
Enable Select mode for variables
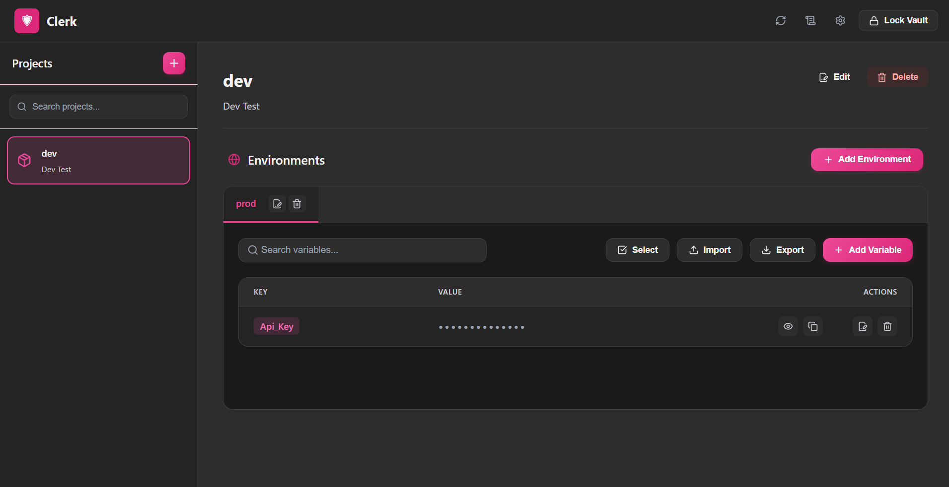637,250
